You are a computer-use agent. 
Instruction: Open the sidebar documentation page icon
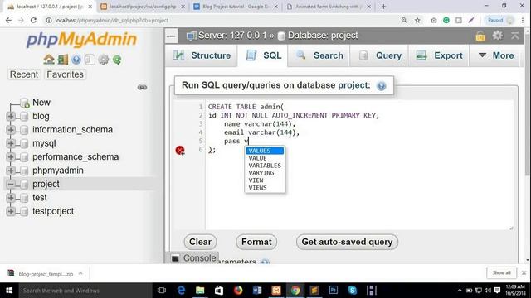click(x=90, y=60)
